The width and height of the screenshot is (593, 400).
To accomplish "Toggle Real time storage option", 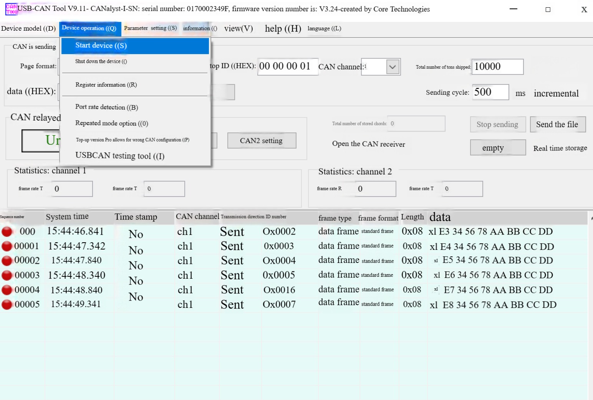I will [x=560, y=148].
